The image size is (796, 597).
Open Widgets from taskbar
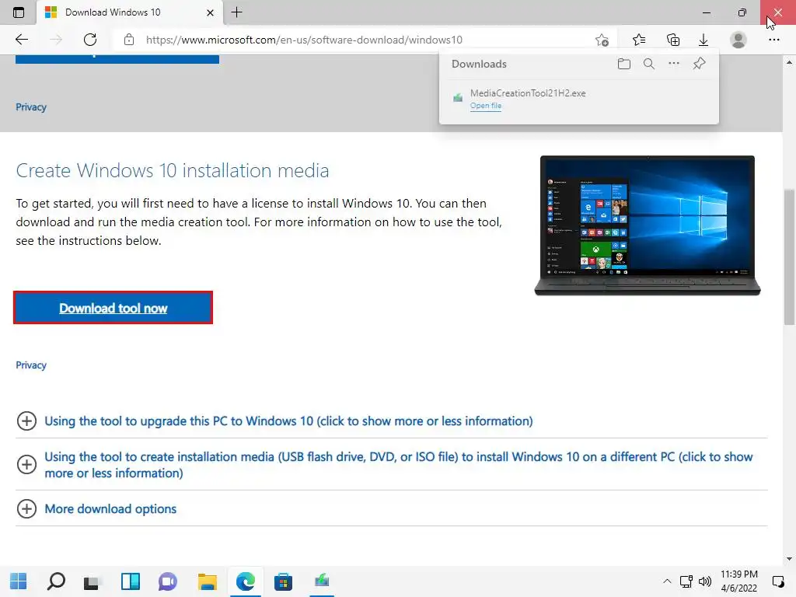131,581
